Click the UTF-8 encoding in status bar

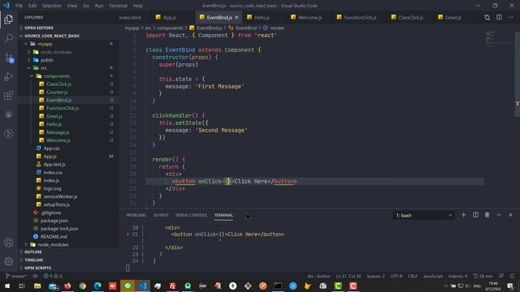396,276
